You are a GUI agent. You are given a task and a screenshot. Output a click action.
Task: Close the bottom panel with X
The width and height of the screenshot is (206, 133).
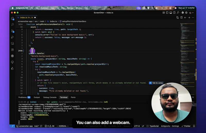point(193,97)
